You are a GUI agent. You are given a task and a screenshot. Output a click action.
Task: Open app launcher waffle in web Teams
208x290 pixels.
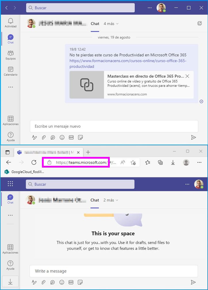coord(10,184)
